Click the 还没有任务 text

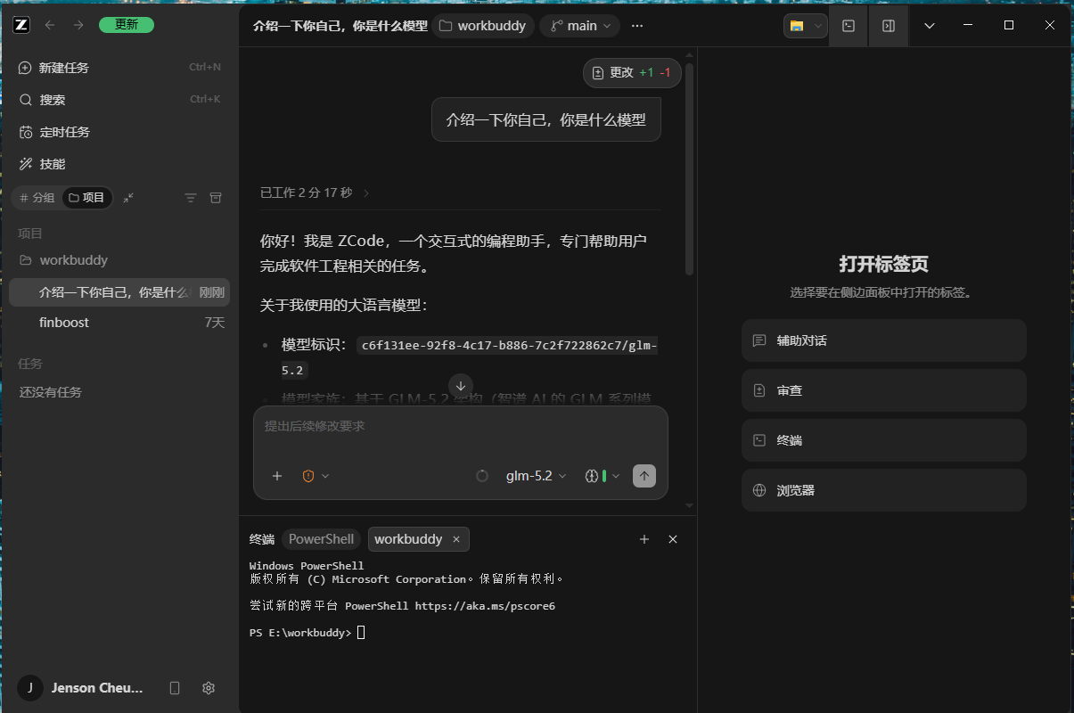tap(51, 392)
